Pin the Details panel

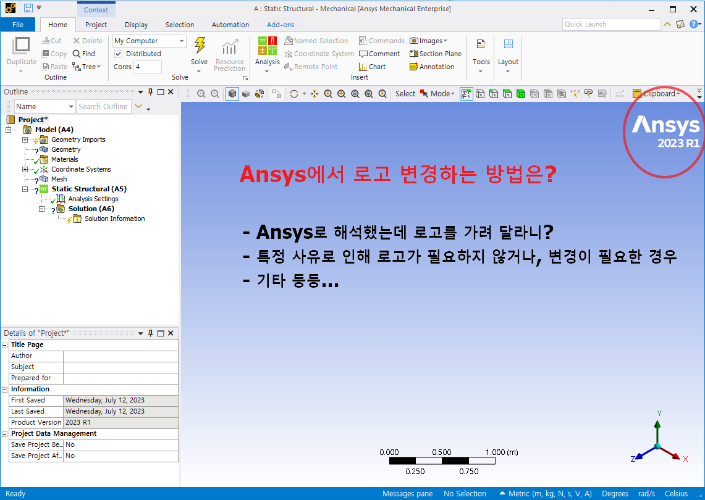pyautogui.click(x=151, y=333)
